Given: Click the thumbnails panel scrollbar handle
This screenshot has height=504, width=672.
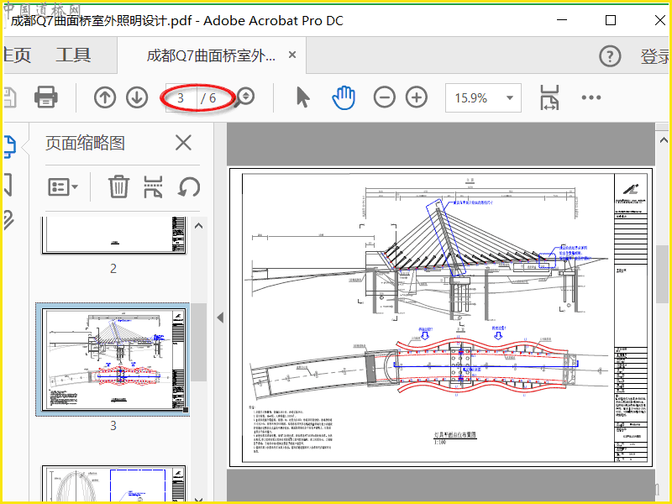Looking at the screenshot, I should [198, 342].
